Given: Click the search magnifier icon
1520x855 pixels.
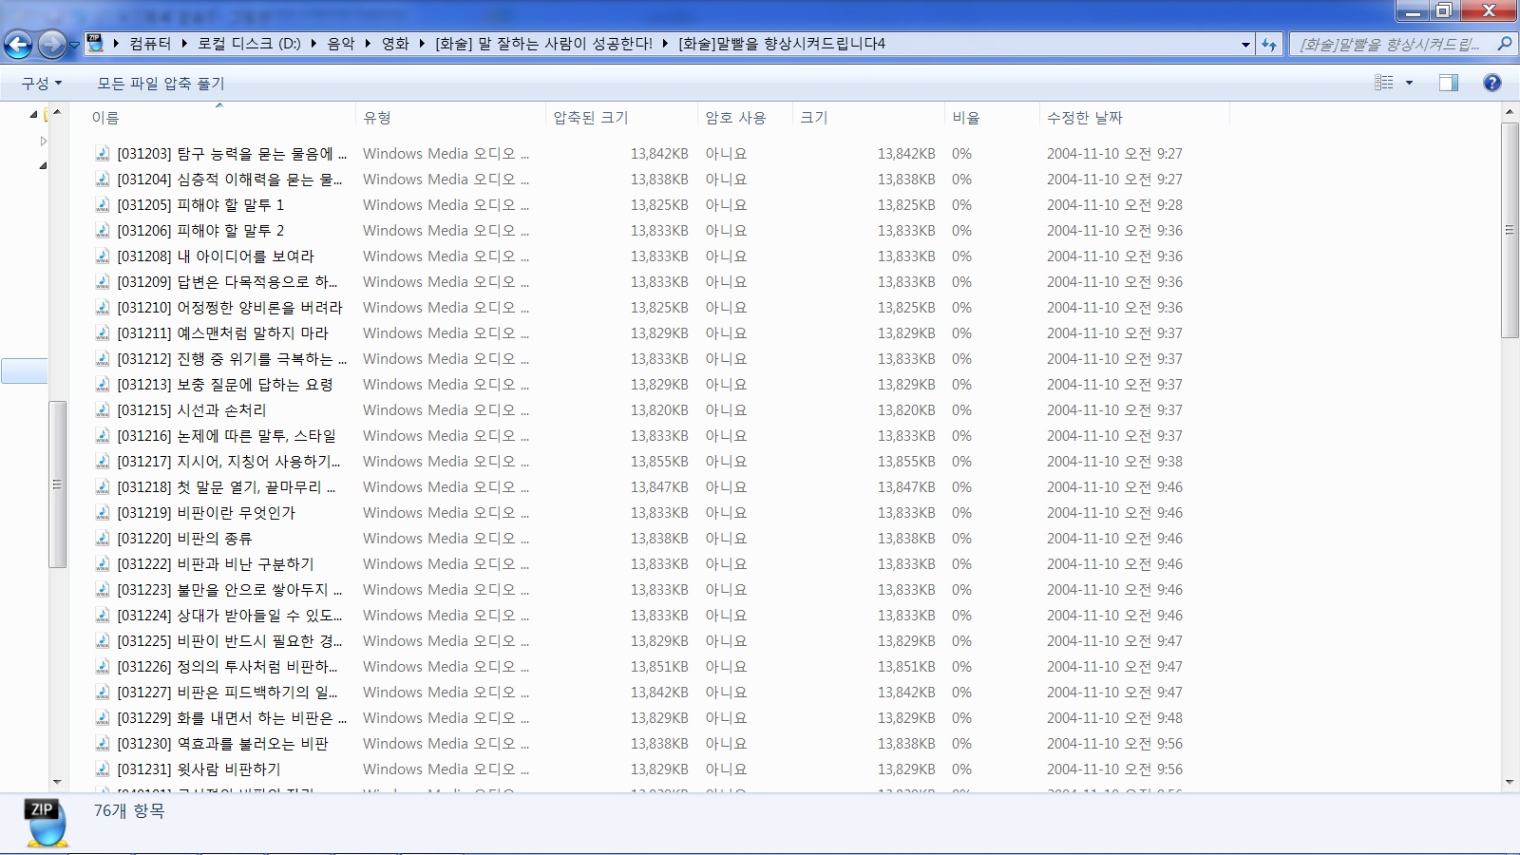Looking at the screenshot, I should point(1504,44).
